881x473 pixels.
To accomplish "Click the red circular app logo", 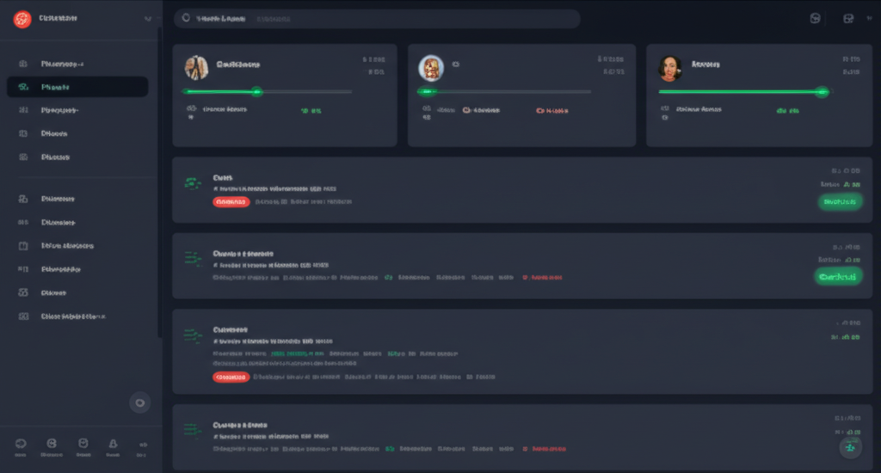I will 22,19.
